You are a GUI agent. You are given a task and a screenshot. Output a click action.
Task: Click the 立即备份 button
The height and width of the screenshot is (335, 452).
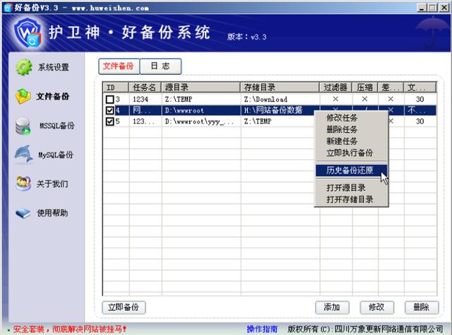(x=124, y=307)
